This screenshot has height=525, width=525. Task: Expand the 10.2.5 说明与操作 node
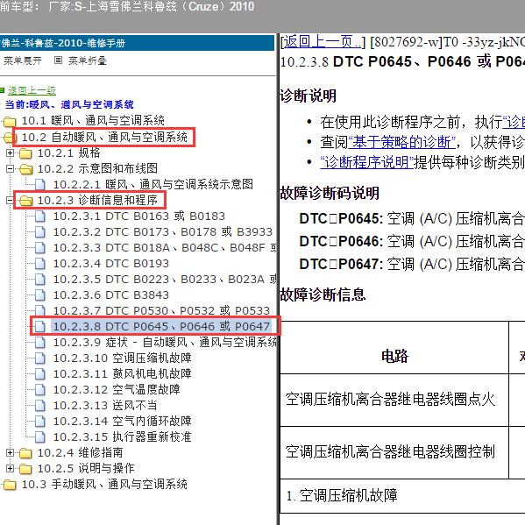10,468
